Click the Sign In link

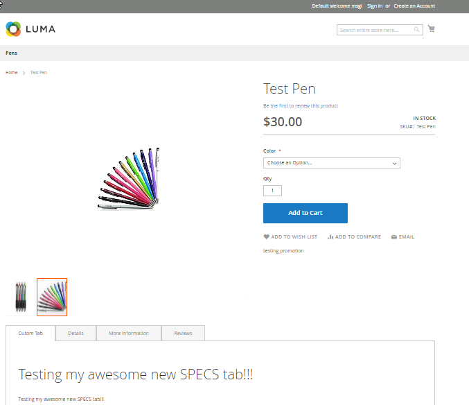point(375,6)
